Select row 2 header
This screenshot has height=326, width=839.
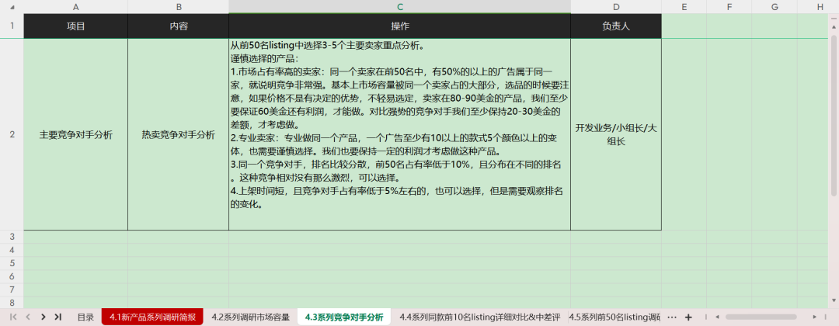pos(12,135)
